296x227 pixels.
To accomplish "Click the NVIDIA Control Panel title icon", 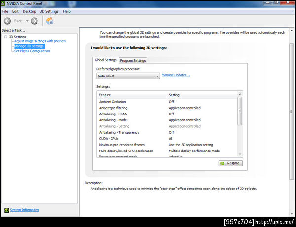I will click(x=3, y=3).
